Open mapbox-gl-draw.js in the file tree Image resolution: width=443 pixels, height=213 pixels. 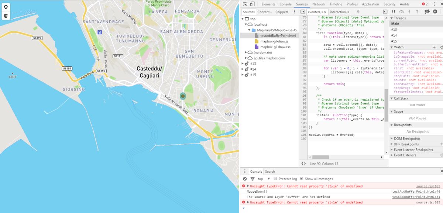[x=274, y=41]
